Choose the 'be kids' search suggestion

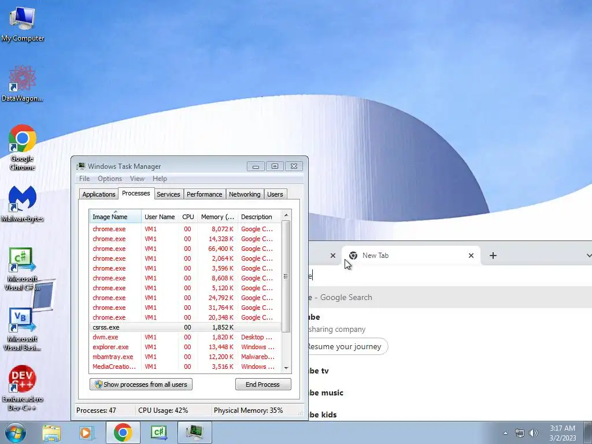pyautogui.click(x=450, y=414)
